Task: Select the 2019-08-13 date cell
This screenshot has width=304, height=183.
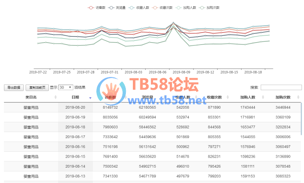Action: pyautogui.click(x=75, y=176)
